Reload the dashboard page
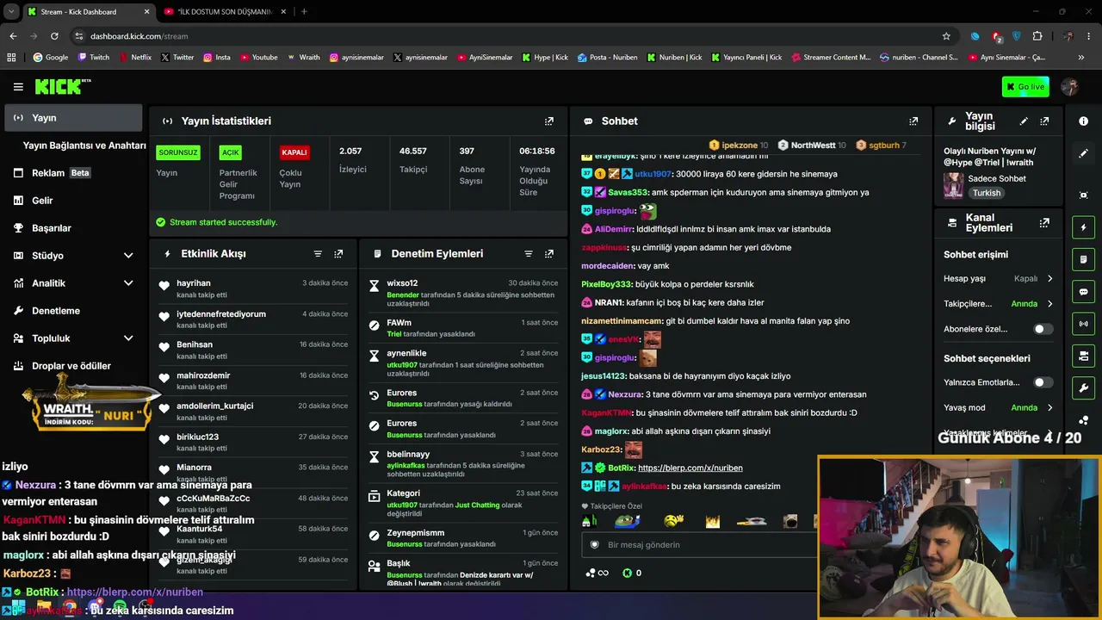Image resolution: width=1102 pixels, height=620 pixels. tap(54, 36)
